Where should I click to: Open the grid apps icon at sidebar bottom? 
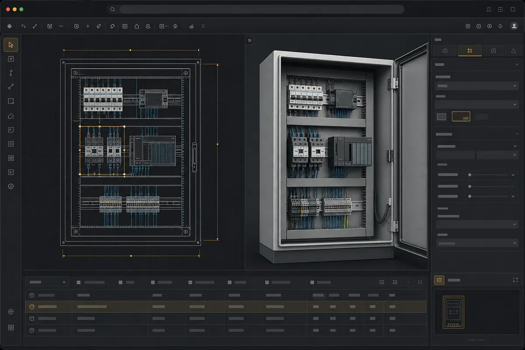[11, 327]
